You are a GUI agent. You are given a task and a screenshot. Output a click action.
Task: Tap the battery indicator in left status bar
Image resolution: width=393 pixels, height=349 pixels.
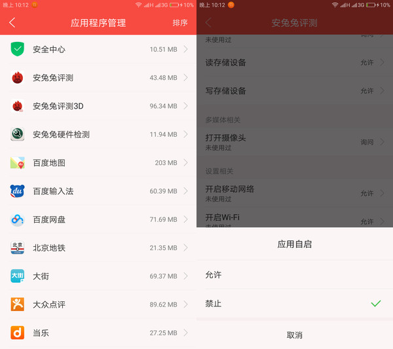[174, 5]
